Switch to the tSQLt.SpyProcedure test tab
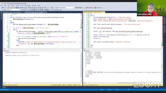The image size is (166, 93). [12, 12]
